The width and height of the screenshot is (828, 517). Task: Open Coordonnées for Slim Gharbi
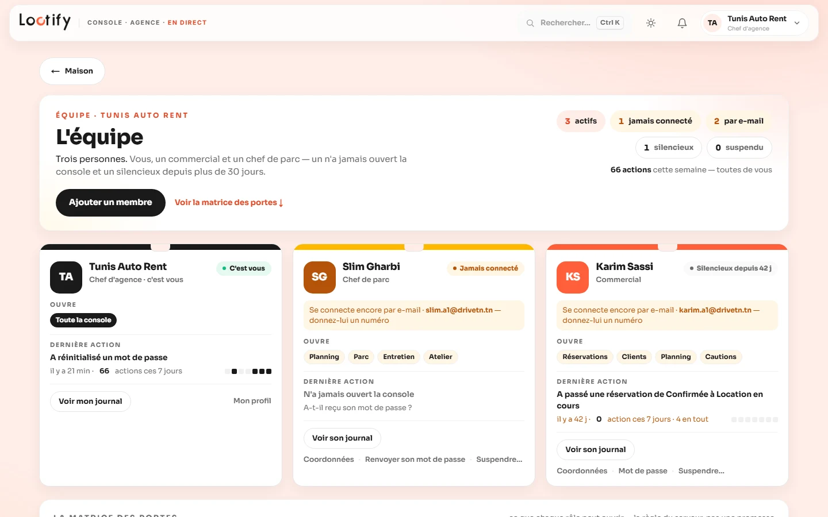click(329, 460)
